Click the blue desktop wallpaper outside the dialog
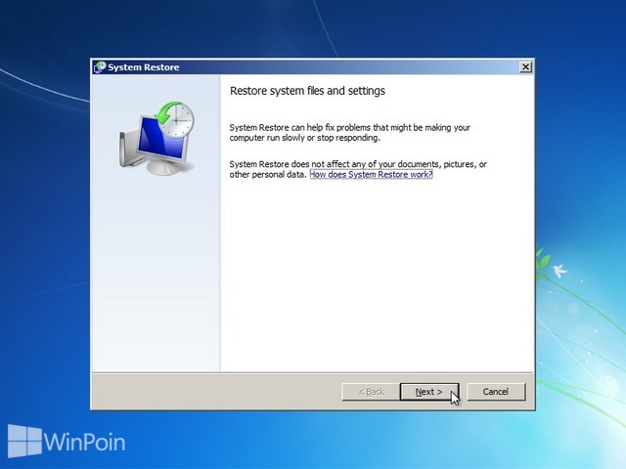The image size is (626, 469). pyautogui.click(x=45, y=239)
